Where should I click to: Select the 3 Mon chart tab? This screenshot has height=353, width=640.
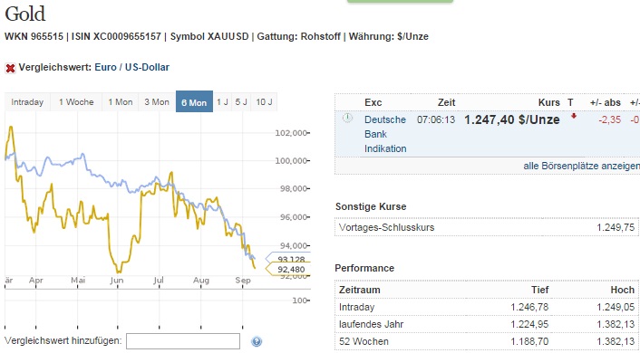click(x=157, y=102)
